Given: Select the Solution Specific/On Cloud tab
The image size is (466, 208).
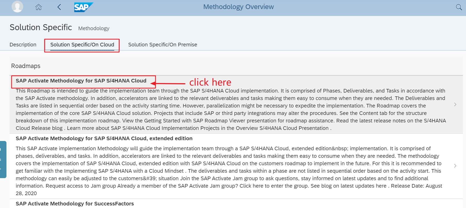Looking at the screenshot, I should pos(82,45).
